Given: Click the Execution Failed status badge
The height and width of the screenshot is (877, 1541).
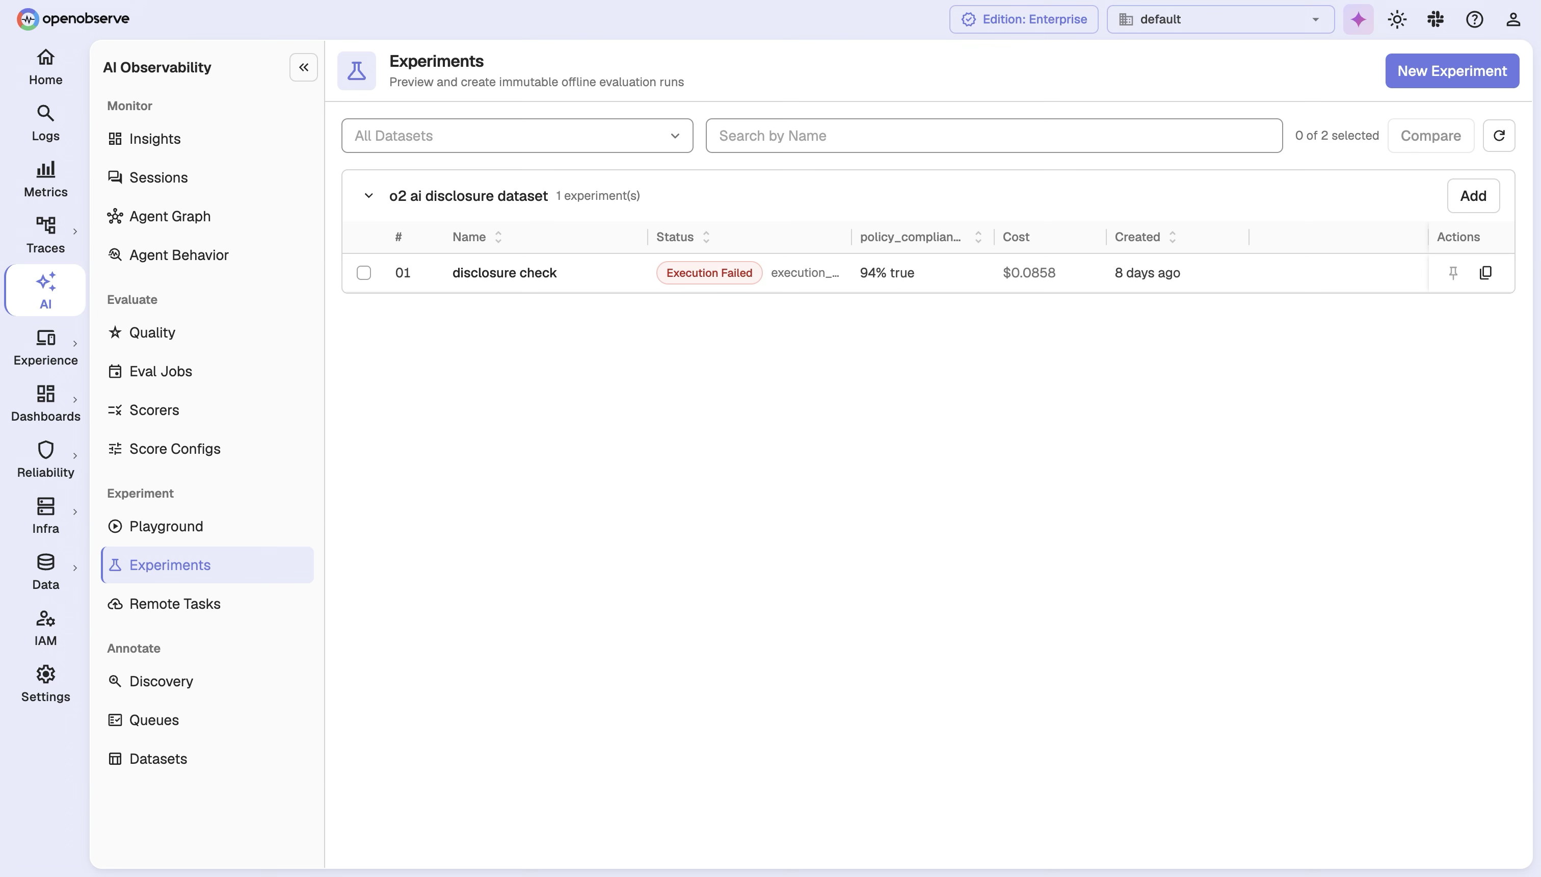Looking at the screenshot, I should click(x=709, y=273).
